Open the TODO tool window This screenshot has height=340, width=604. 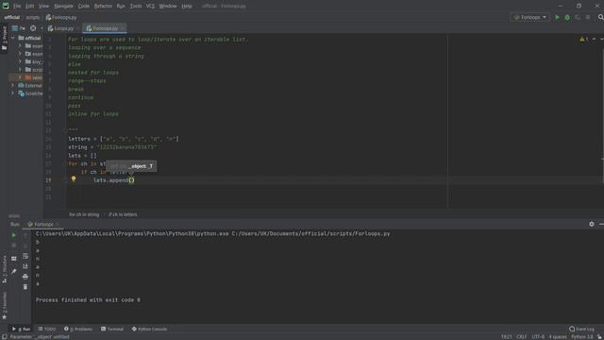coord(47,330)
